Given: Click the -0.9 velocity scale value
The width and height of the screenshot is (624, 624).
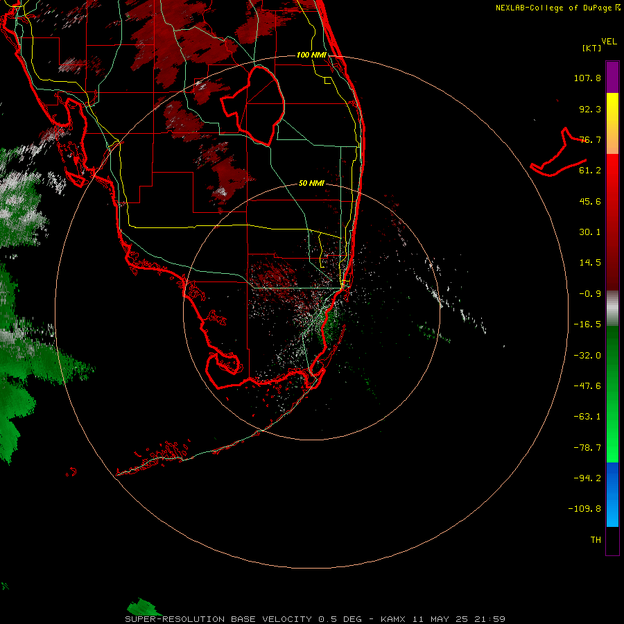Looking at the screenshot, I should pos(590,294).
